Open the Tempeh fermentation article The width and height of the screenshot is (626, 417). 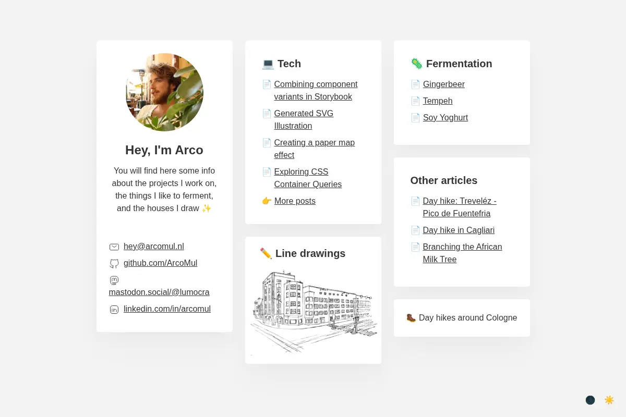click(x=438, y=101)
